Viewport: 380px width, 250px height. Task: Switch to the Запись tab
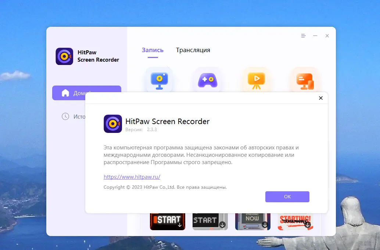coord(152,50)
